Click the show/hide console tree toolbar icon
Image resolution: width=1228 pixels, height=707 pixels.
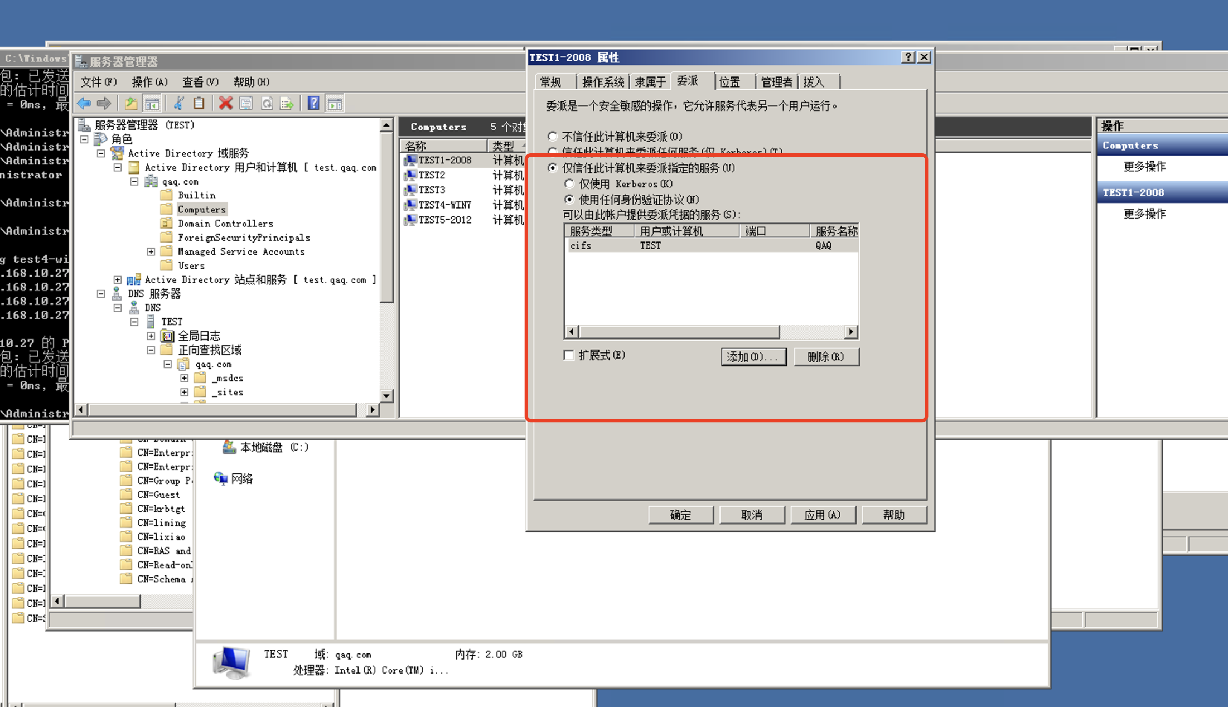(x=151, y=103)
